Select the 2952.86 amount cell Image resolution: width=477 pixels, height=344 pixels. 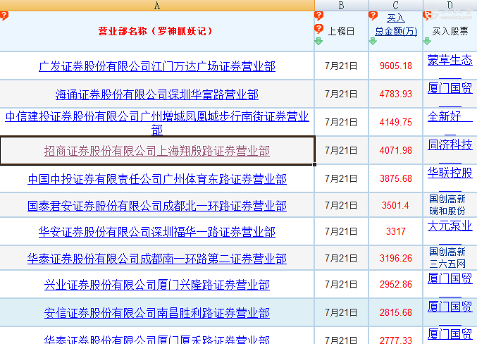[x=396, y=284]
